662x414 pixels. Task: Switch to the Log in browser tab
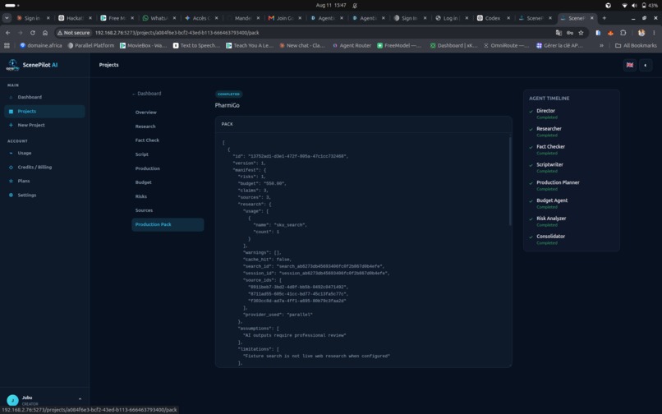[x=450, y=18]
